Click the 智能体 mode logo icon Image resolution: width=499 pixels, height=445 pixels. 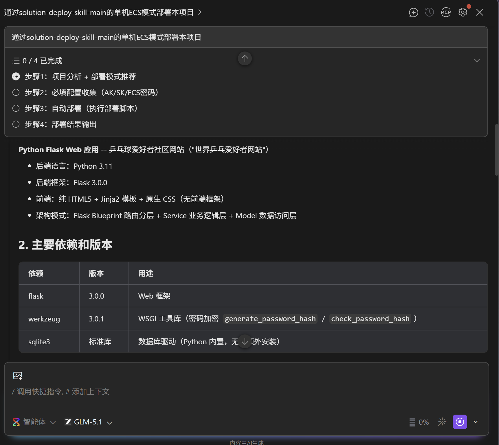pos(16,422)
